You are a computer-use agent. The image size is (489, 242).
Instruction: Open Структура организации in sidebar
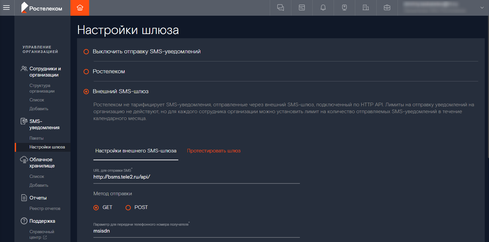42,88
